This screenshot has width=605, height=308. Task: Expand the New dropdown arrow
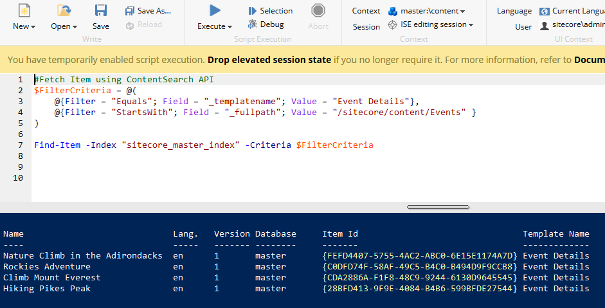tap(33, 27)
